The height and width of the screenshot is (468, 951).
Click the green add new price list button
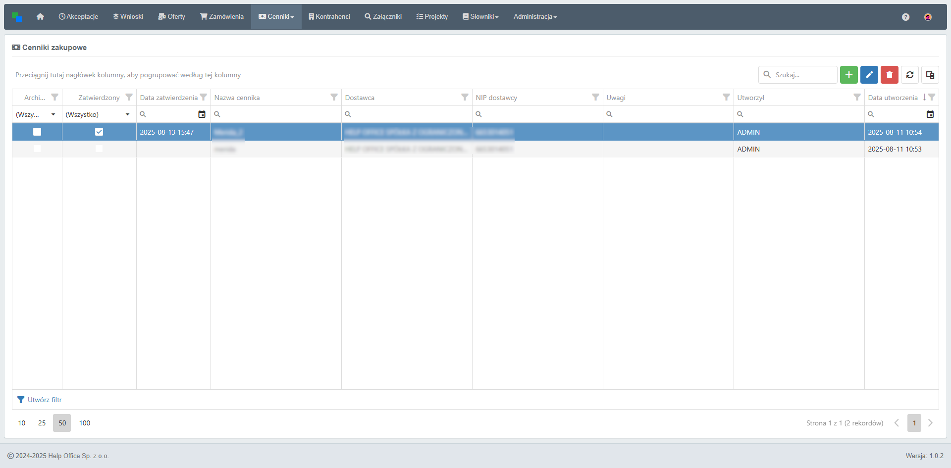(x=848, y=75)
